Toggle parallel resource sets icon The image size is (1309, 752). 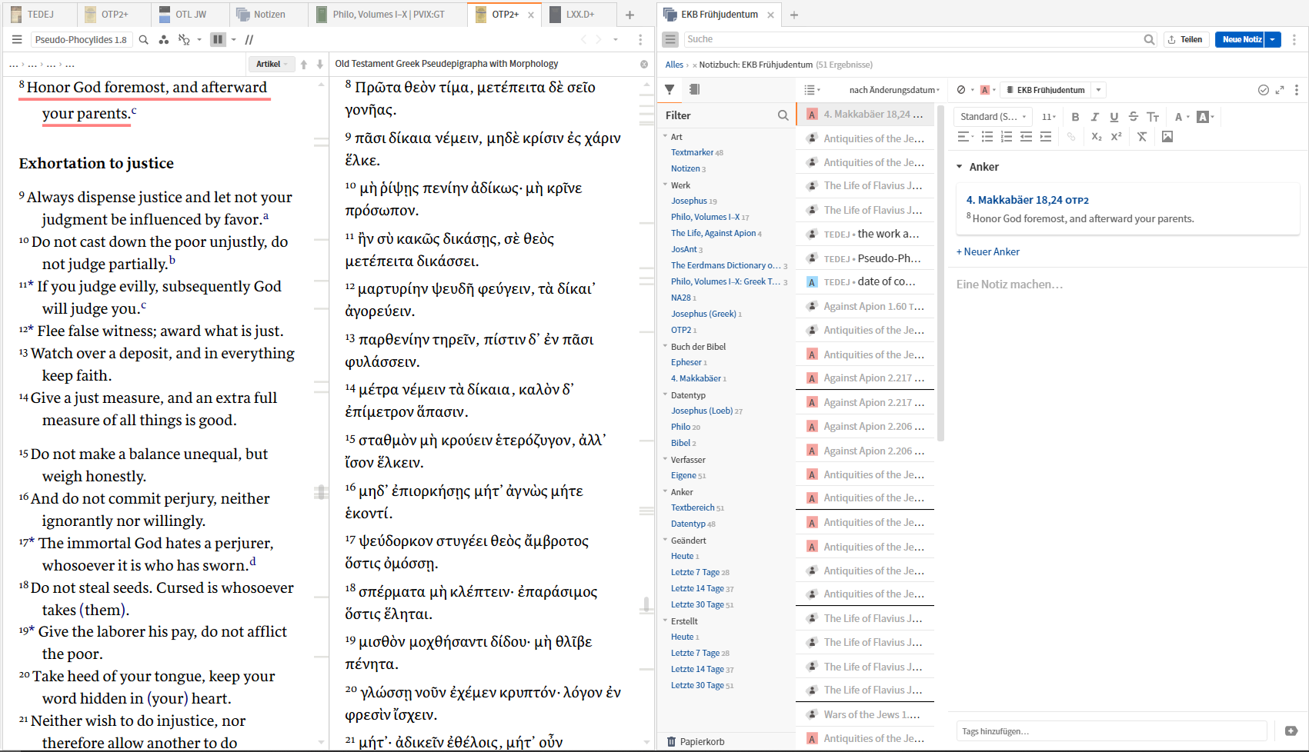pyautogui.click(x=184, y=39)
